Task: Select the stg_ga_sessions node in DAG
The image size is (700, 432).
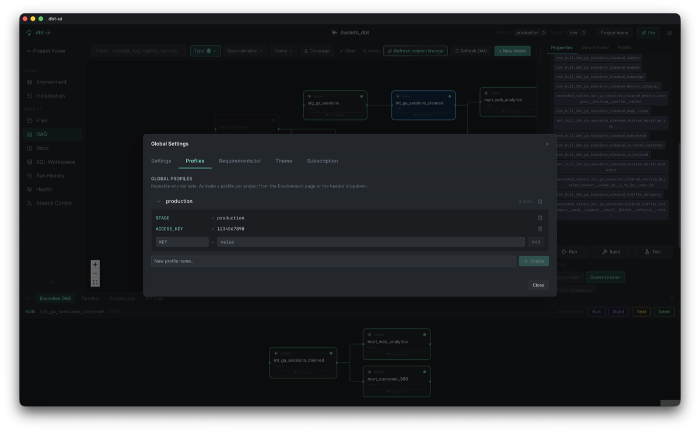Action: click(335, 105)
